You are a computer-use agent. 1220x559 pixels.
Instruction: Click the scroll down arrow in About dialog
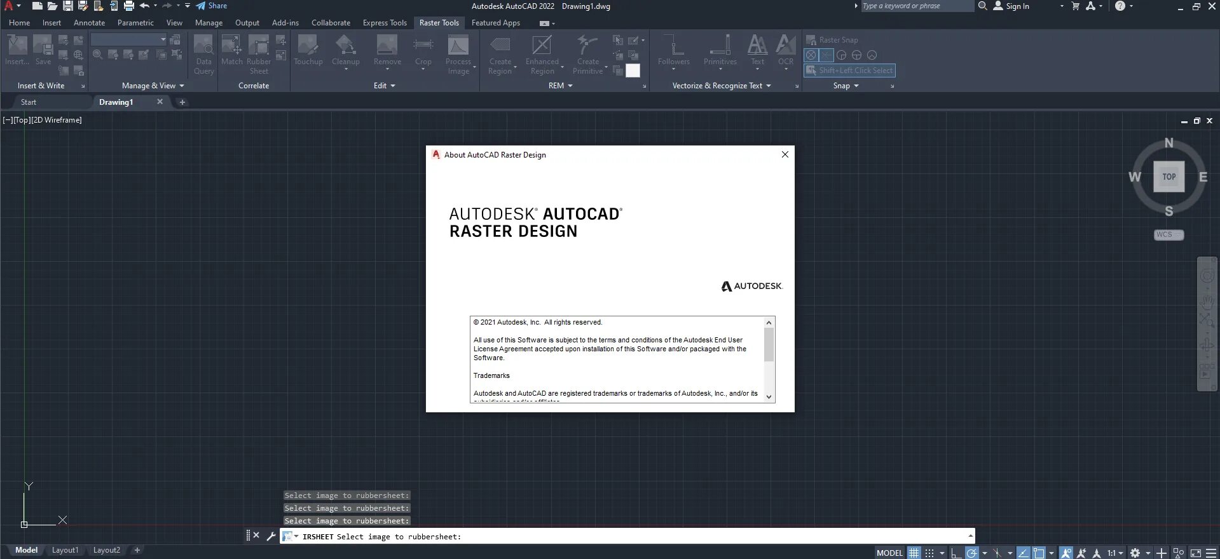point(769,397)
